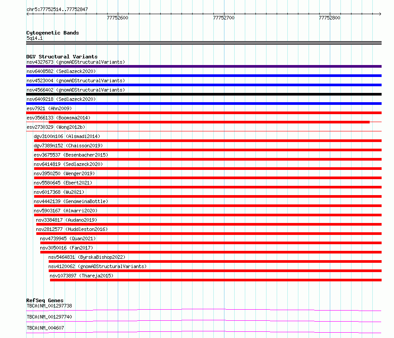Screen dimensions: 394x338
Task: Click nsv4739945 (Quan2021) label
Action: pyautogui.click(x=68, y=238)
